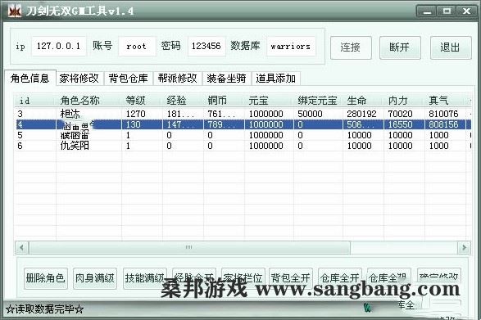The height and width of the screenshot is (320, 481).
Task: Click the 数据库 warriors input field
Action: (291, 47)
